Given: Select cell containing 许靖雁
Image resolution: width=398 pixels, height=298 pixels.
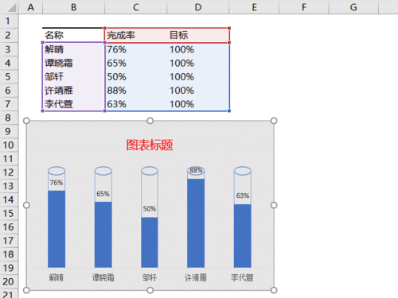Looking at the screenshot, I should (x=73, y=91).
